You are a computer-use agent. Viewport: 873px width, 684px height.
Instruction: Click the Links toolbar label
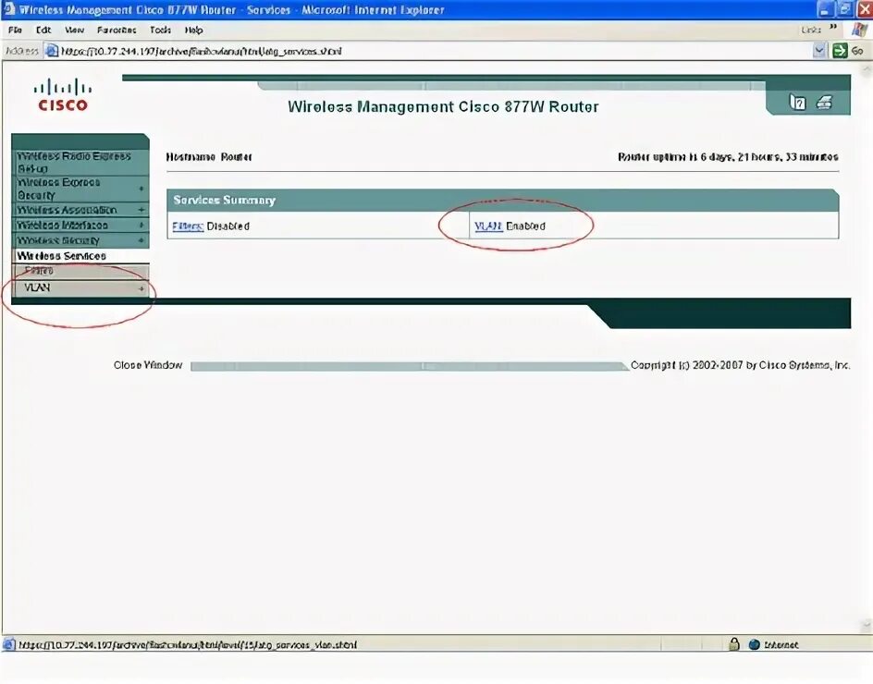(811, 30)
